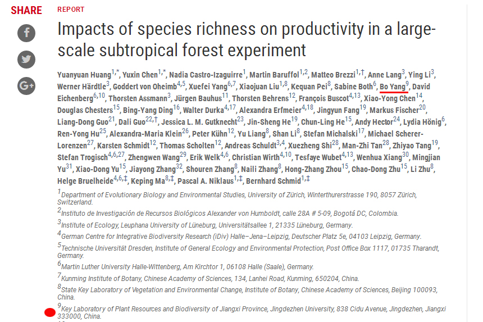Share article via Twitter bird icon
This screenshot has width=483, height=322.
(26, 60)
